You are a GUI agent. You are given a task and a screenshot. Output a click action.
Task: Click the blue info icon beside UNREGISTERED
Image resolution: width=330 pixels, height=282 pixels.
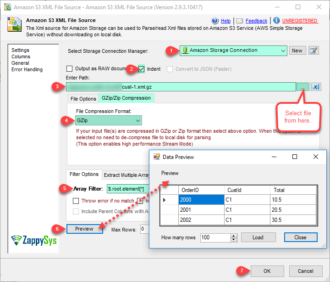click(x=276, y=21)
